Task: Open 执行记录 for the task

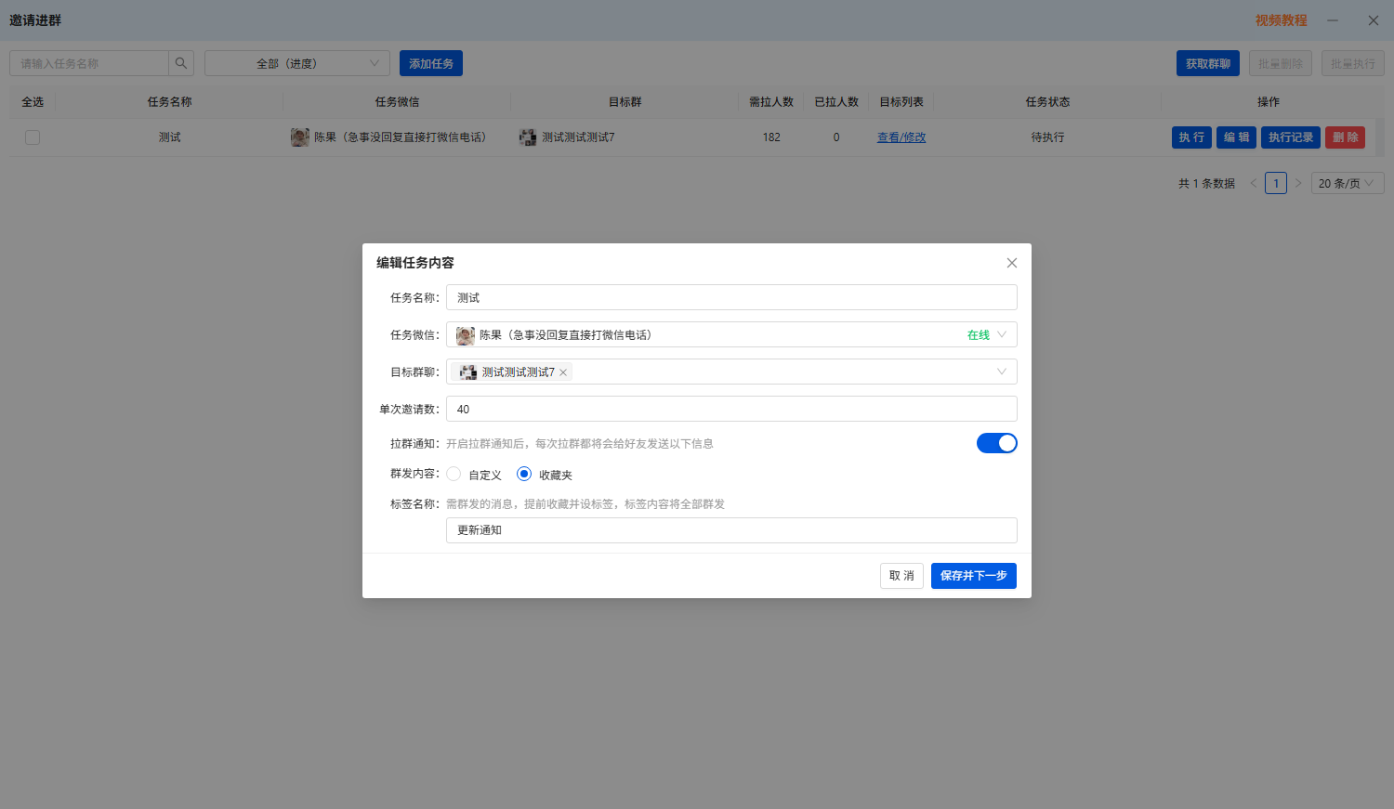Action: 1291,137
